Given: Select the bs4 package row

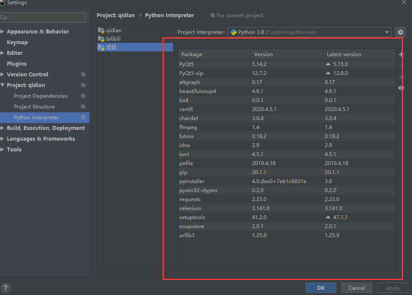Looking at the screenshot, I should coord(287,100).
